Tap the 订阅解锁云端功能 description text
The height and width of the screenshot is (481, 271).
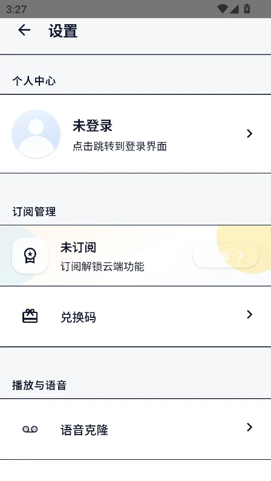click(102, 266)
